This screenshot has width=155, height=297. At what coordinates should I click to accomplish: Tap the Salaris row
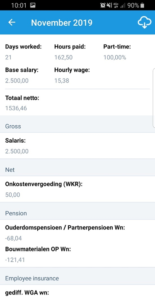(x=77, y=146)
